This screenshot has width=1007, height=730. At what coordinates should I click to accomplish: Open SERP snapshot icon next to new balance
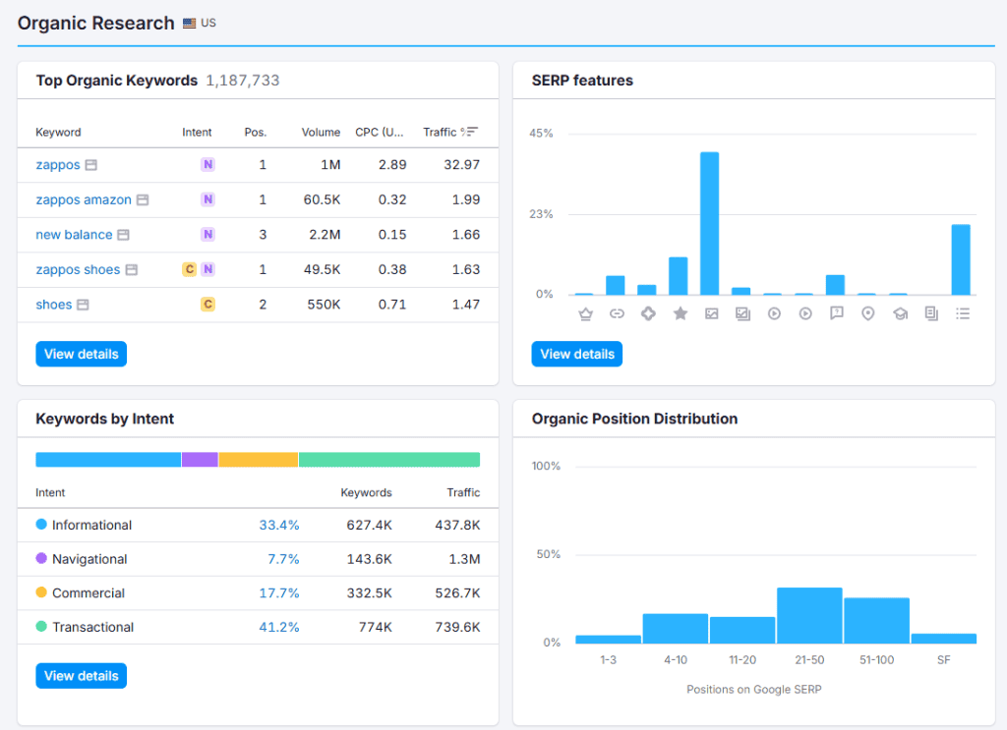pos(123,235)
